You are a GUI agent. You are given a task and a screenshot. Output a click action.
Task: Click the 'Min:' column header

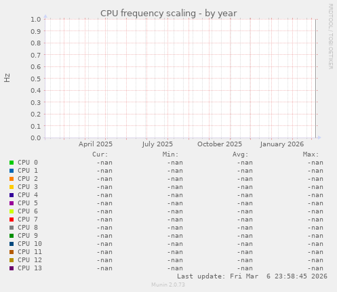click(x=170, y=154)
